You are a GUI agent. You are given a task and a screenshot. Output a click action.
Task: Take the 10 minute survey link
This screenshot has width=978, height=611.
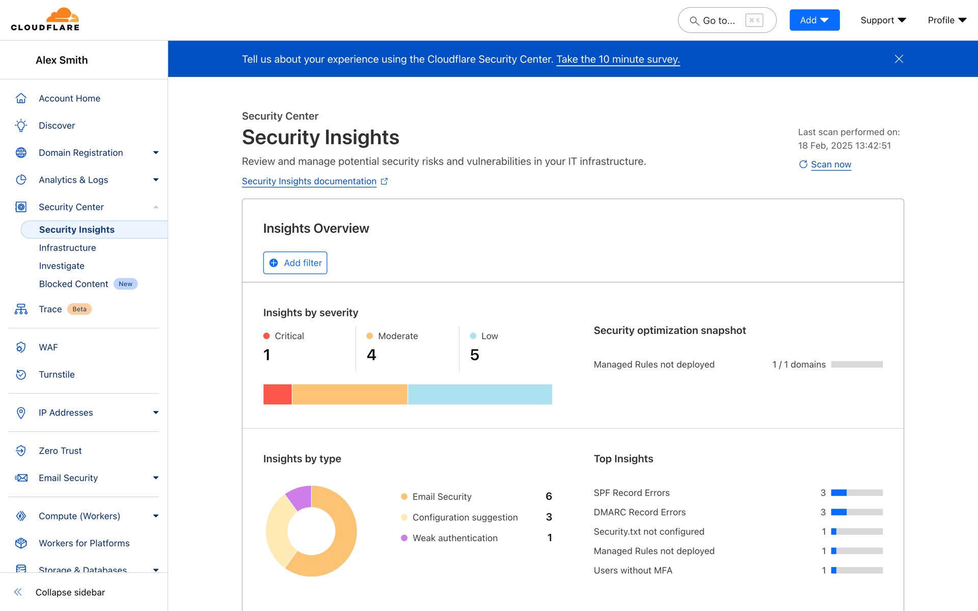[618, 59]
